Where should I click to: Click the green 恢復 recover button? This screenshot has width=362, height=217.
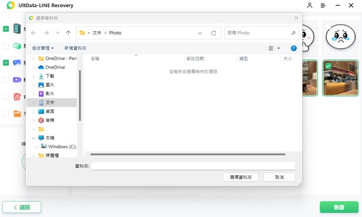pos(339,207)
